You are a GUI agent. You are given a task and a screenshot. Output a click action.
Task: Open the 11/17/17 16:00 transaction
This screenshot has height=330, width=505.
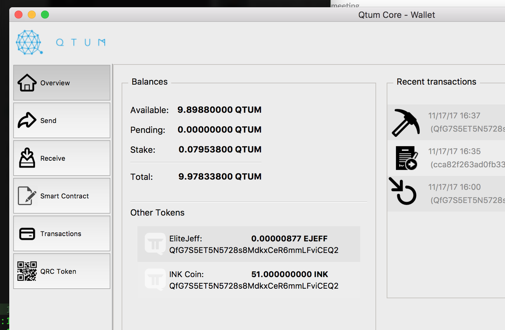tap(446, 194)
